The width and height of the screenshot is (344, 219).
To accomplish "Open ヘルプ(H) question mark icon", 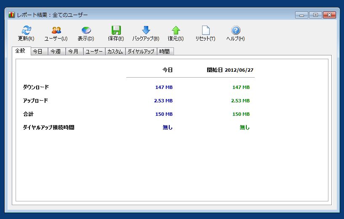I will pyautogui.click(x=236, y=30).
